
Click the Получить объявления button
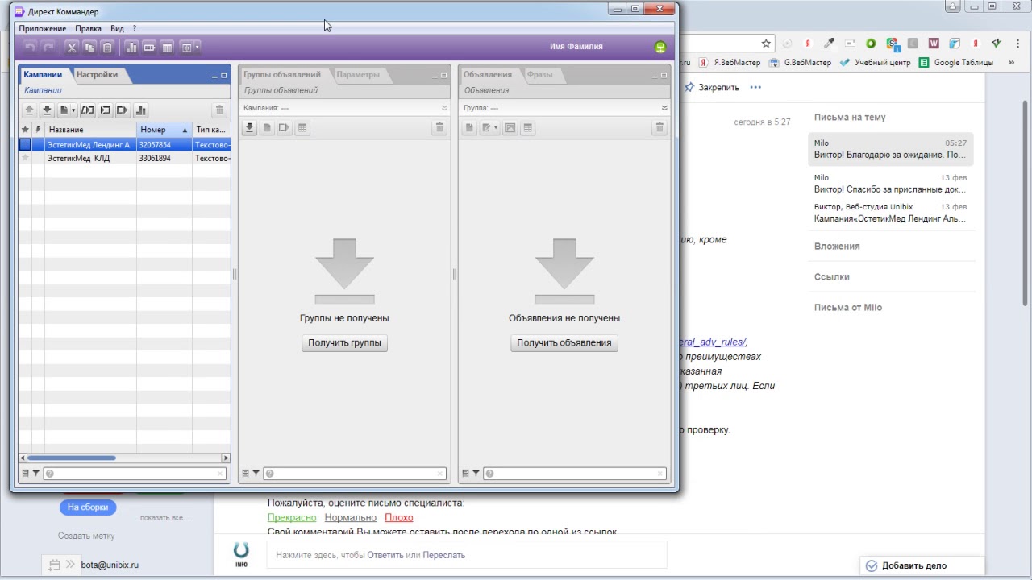(564, 342)
